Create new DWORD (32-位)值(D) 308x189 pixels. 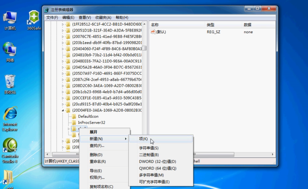pos(161,162)
